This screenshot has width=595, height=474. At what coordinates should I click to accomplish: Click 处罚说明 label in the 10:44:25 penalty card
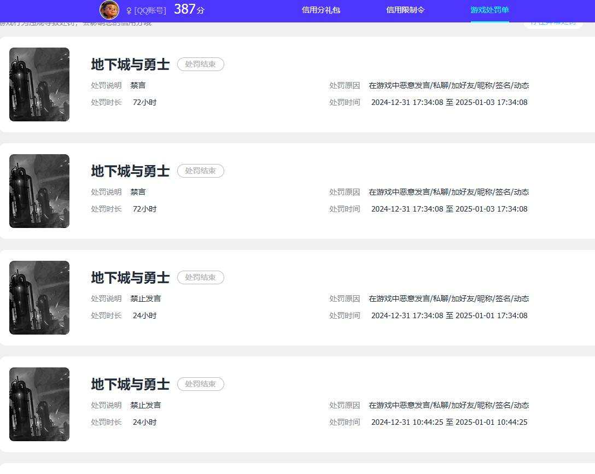point(106,405)
